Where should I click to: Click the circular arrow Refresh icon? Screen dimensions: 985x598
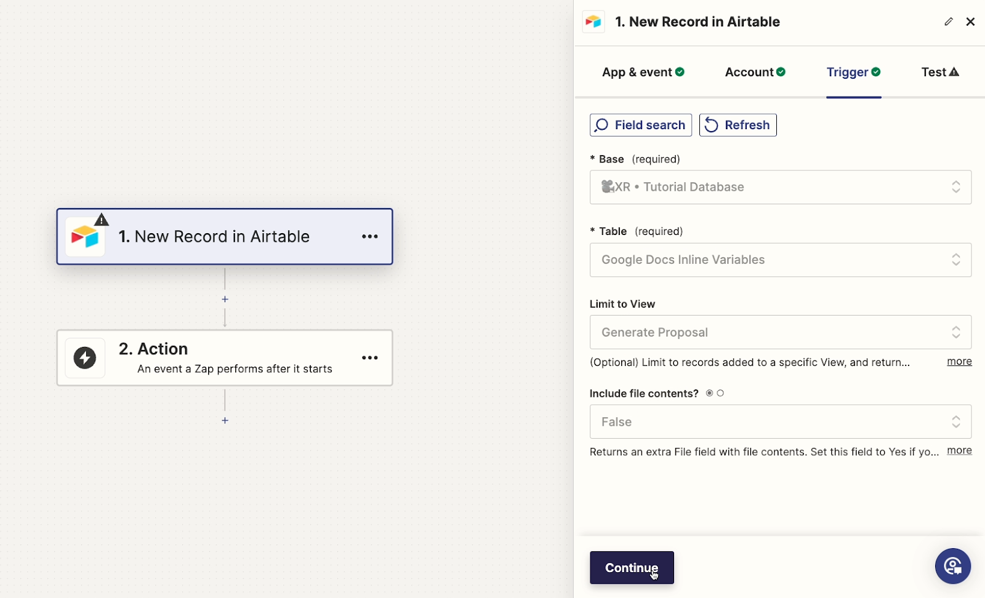coord(711,125)
